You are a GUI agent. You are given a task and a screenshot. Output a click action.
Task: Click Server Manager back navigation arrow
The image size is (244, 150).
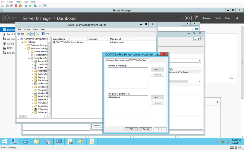point(5,18)
